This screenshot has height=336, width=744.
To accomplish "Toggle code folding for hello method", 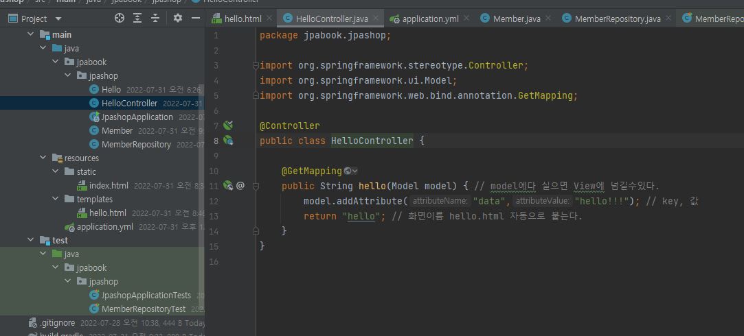I will pos(256,186).
